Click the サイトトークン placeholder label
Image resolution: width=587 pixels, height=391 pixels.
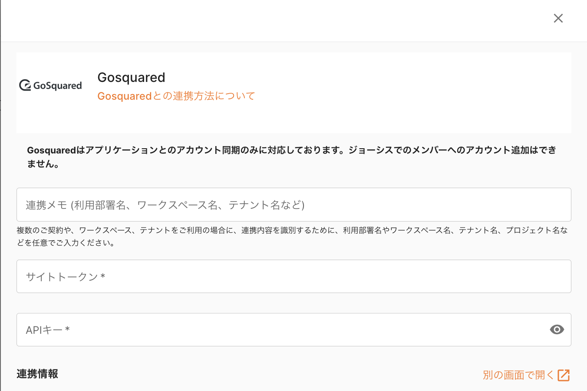[x=65, y=277]
